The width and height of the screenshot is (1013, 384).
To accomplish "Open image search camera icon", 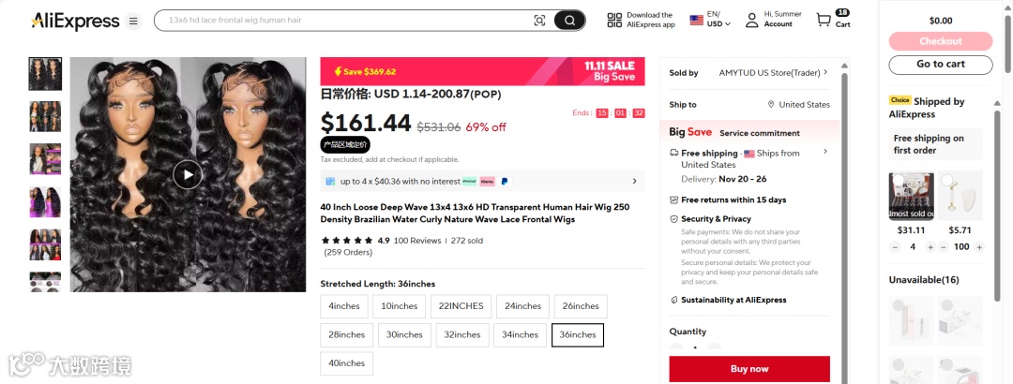I will pos(539,21).
